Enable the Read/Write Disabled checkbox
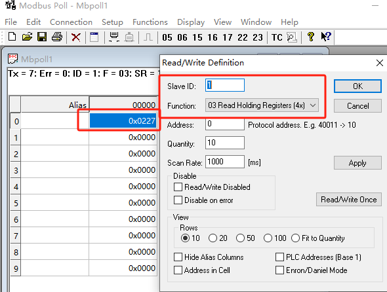The height and width of the screenshot is (292, 387). click(178, 187)
